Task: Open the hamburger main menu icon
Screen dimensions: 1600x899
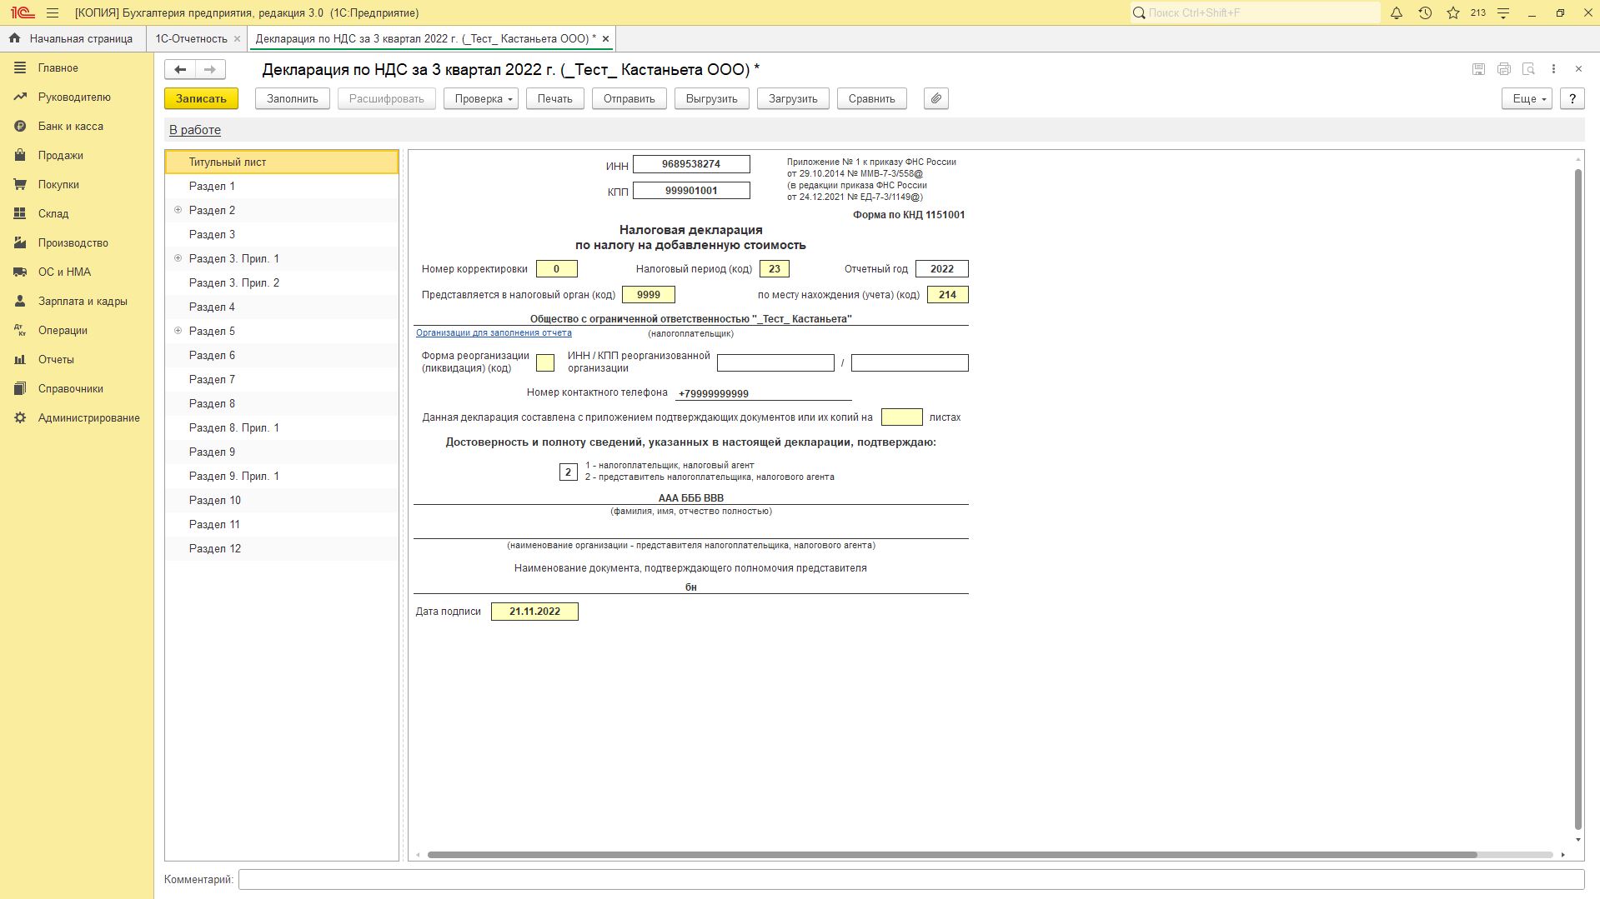Action: [53, 12]
